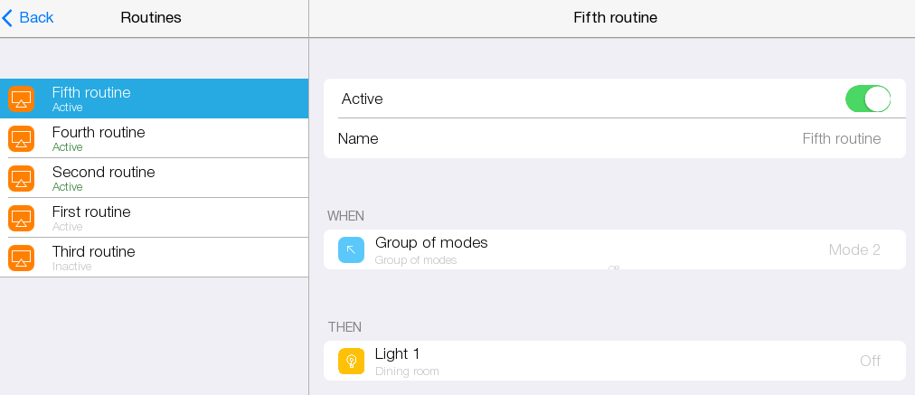915x395 pixels.
Task: Click the First routine orange icon
Action: pos(21,218)
